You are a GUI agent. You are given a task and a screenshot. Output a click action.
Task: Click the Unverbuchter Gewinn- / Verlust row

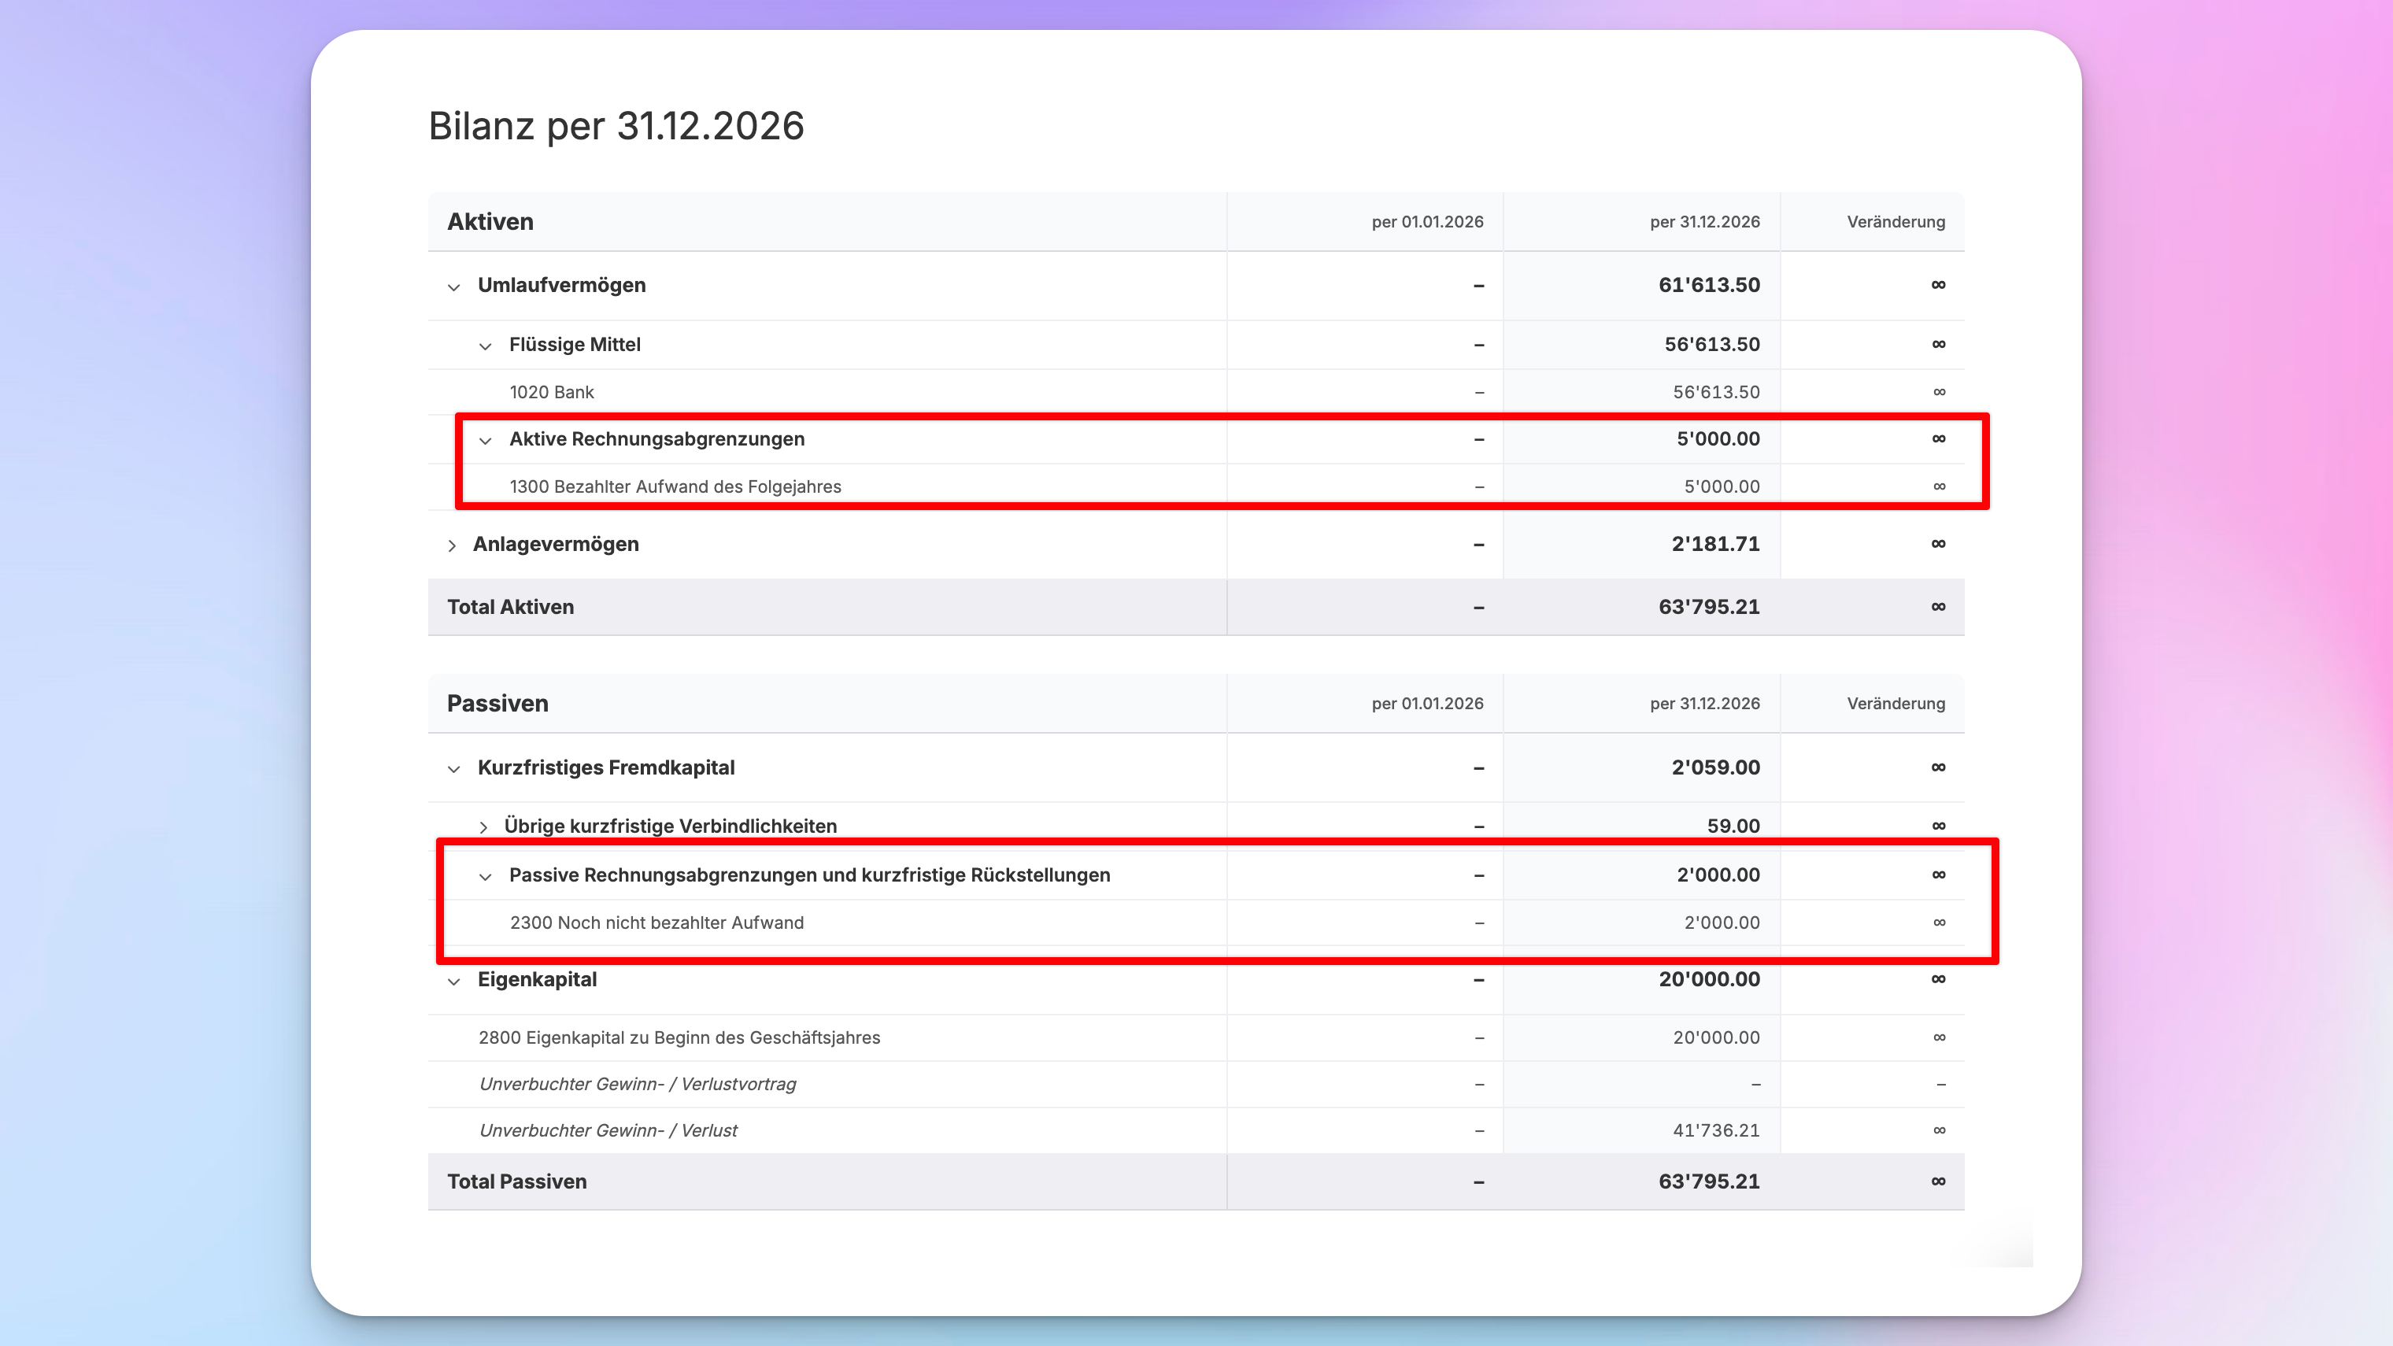1196,1130
